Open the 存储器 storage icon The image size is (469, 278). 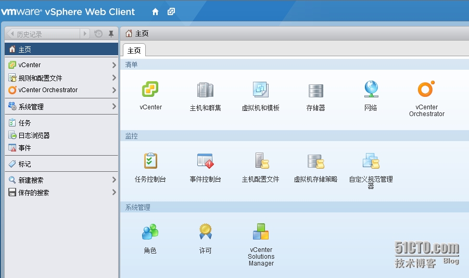316,91
